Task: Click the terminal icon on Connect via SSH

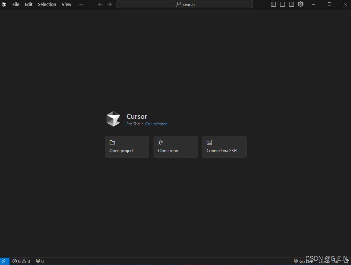Action: point(209,142)
